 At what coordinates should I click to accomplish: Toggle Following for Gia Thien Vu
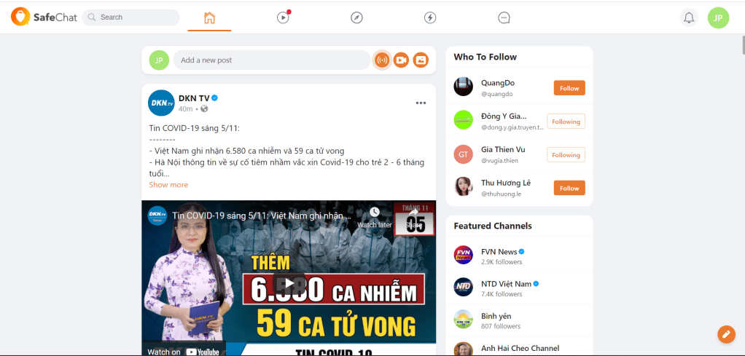pyautogui.click(x=566, y=155)
